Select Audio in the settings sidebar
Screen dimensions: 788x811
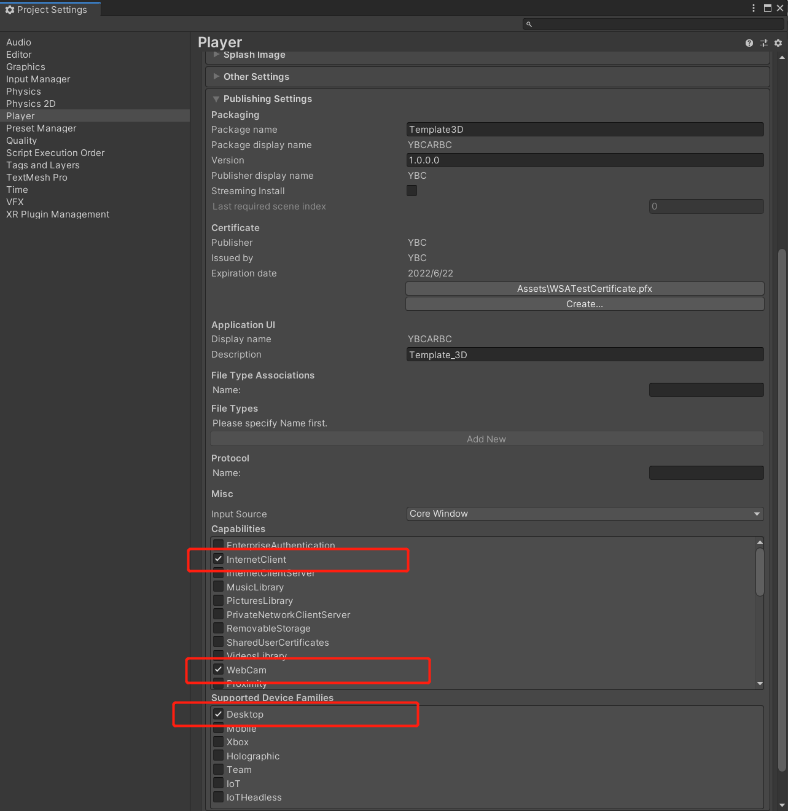pyautogui.click(x=18, y=42)
